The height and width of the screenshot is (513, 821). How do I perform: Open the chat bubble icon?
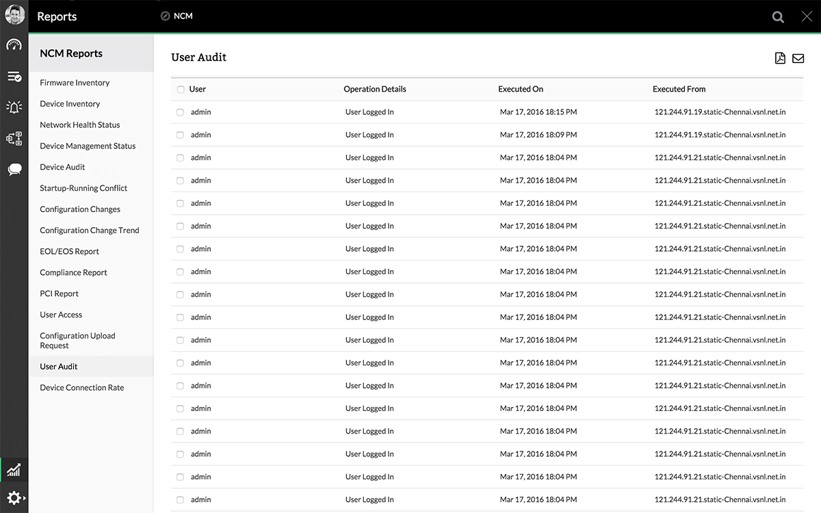point(14,170)
